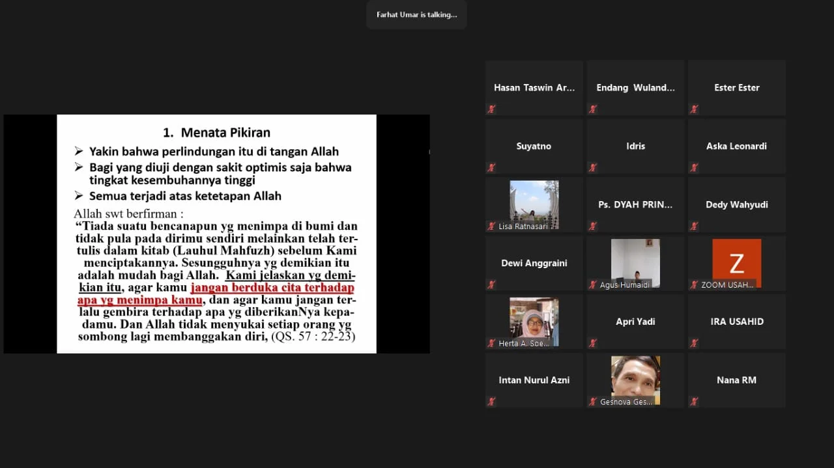Click muted mic icon on Suyatno tile
This screenshot has width=834, height=468.
[x=491, y=168]
